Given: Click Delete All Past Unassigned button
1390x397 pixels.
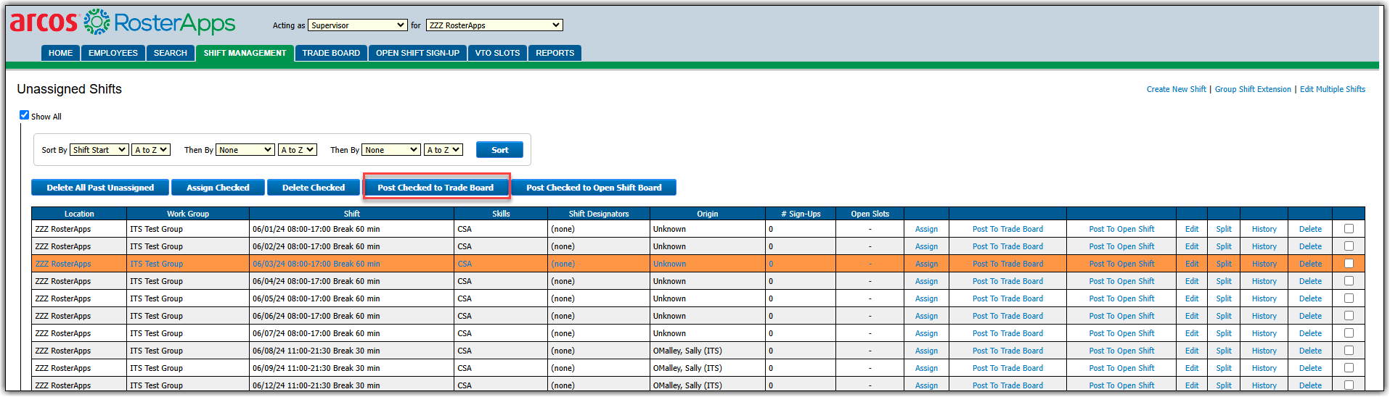Looking at the screenshot, I should [100, 188].
